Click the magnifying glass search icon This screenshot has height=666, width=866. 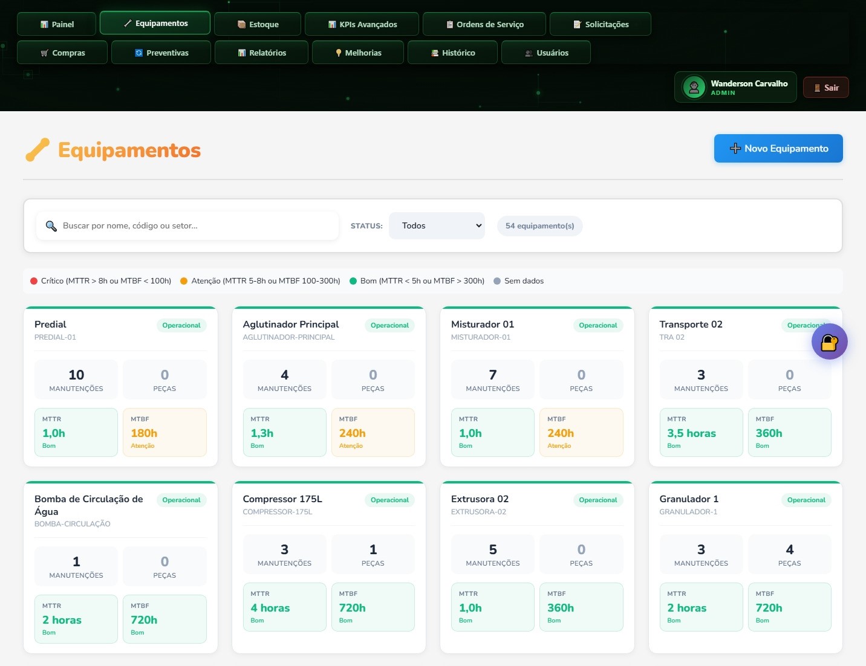51,226
